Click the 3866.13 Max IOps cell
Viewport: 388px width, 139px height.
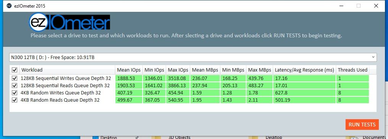click(x=178, y=86)
